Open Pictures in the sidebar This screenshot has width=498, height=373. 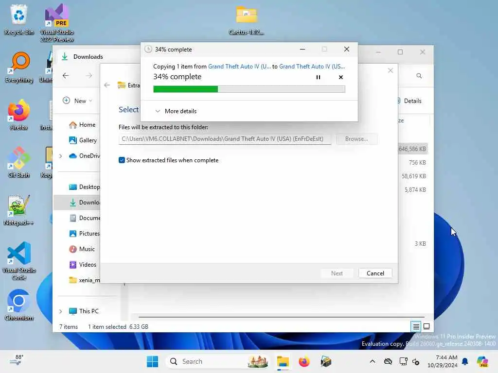[x=84, y=234]
